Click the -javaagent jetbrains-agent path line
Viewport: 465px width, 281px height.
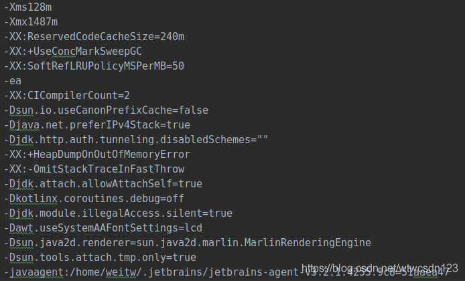point(227,272)
